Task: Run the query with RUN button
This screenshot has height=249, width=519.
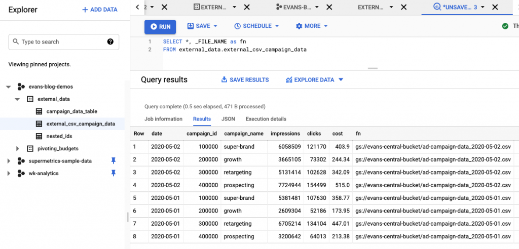Action: pos(160,26)
